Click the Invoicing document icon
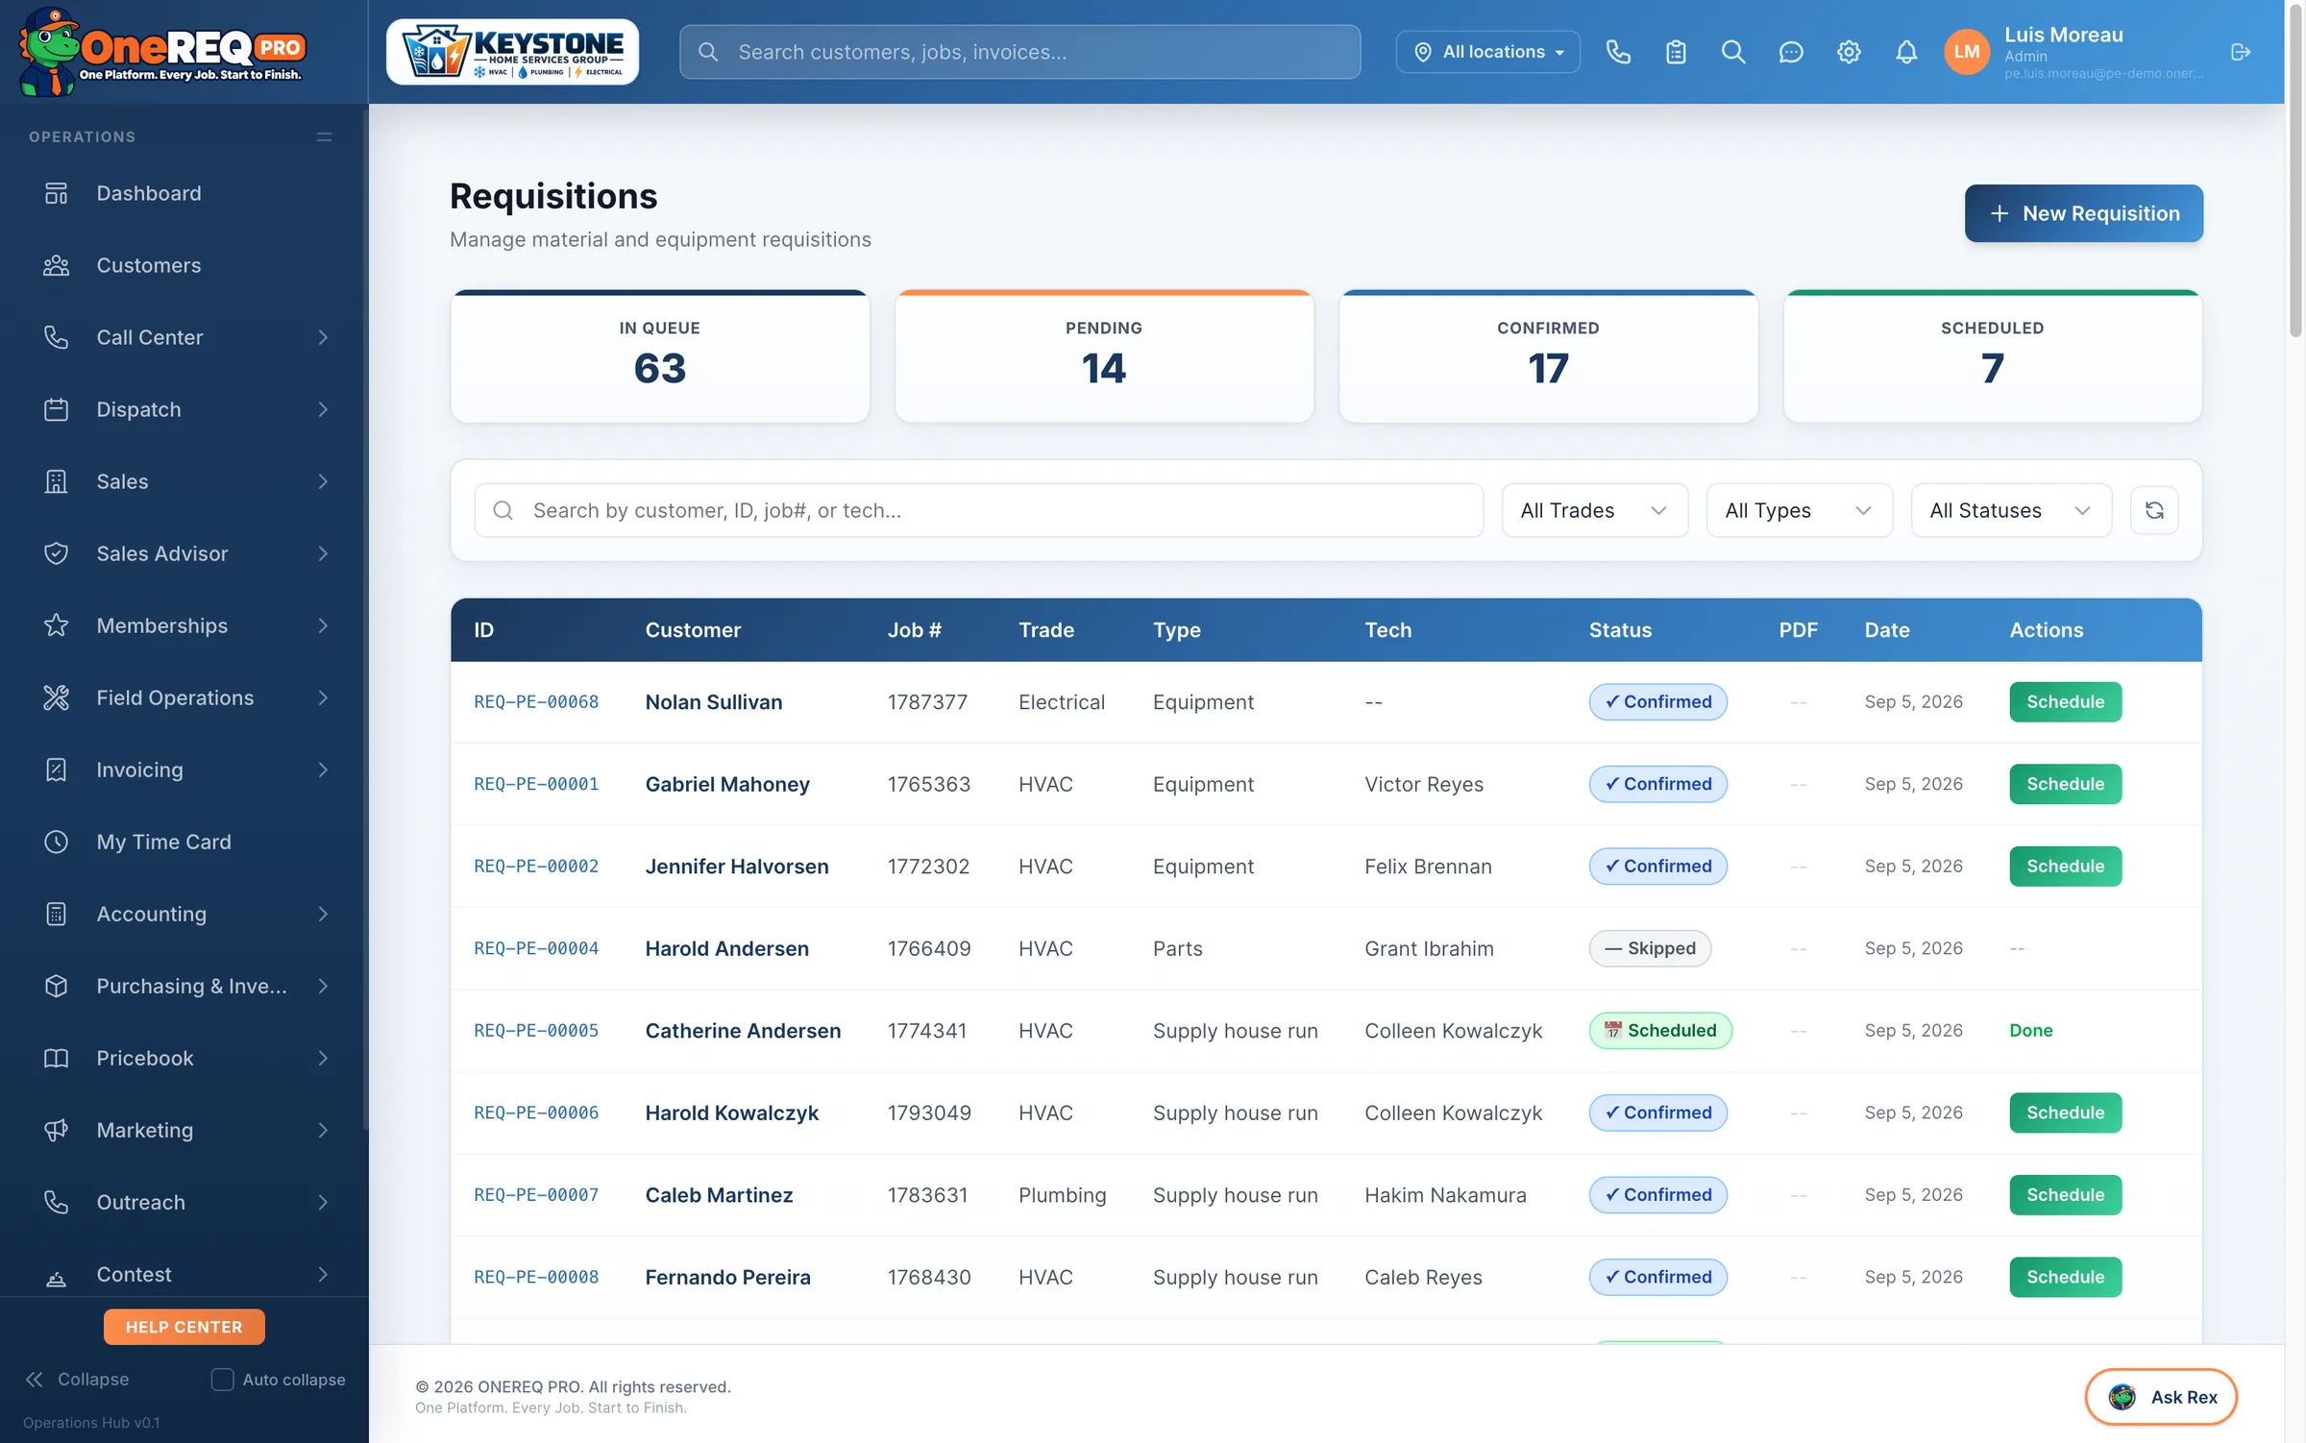This screenshot has width=2306, height=1443. click(57, 770)
